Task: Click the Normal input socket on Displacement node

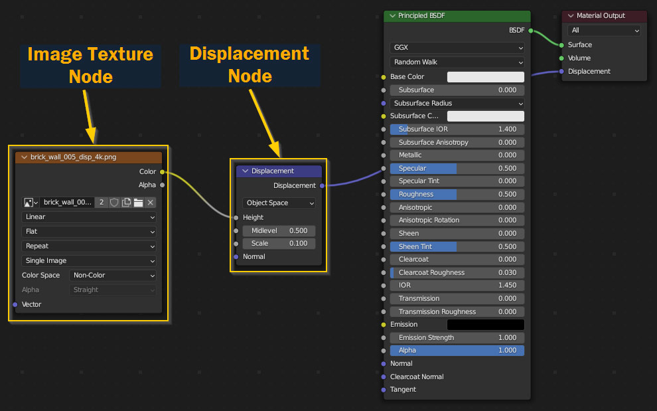Action: (x=236, y=256)
